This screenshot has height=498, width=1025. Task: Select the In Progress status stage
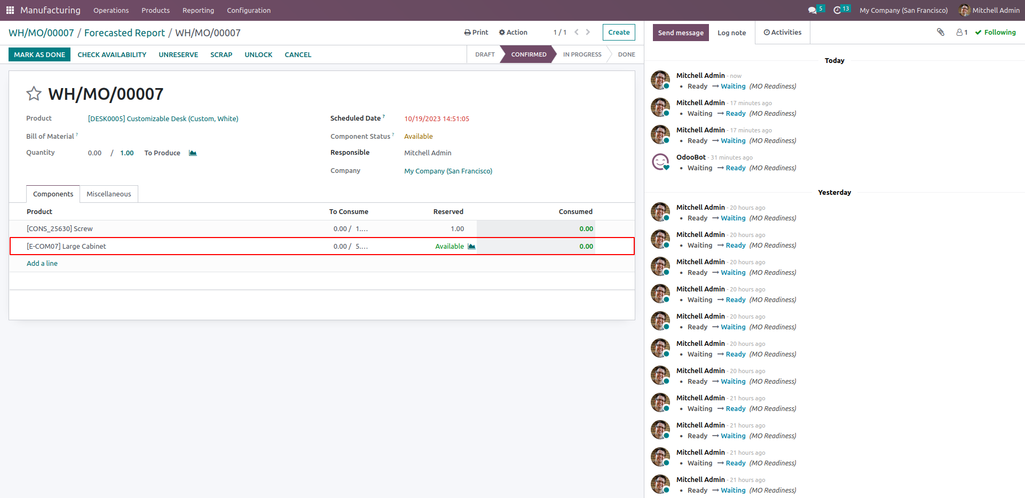[582, 54]
